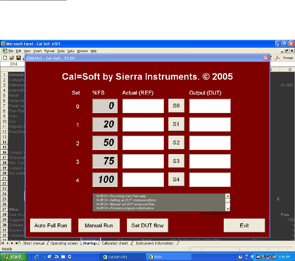The width and height of the screenshot is (295, 261).
Task: Open the Format menu
Action: [49, 51]
